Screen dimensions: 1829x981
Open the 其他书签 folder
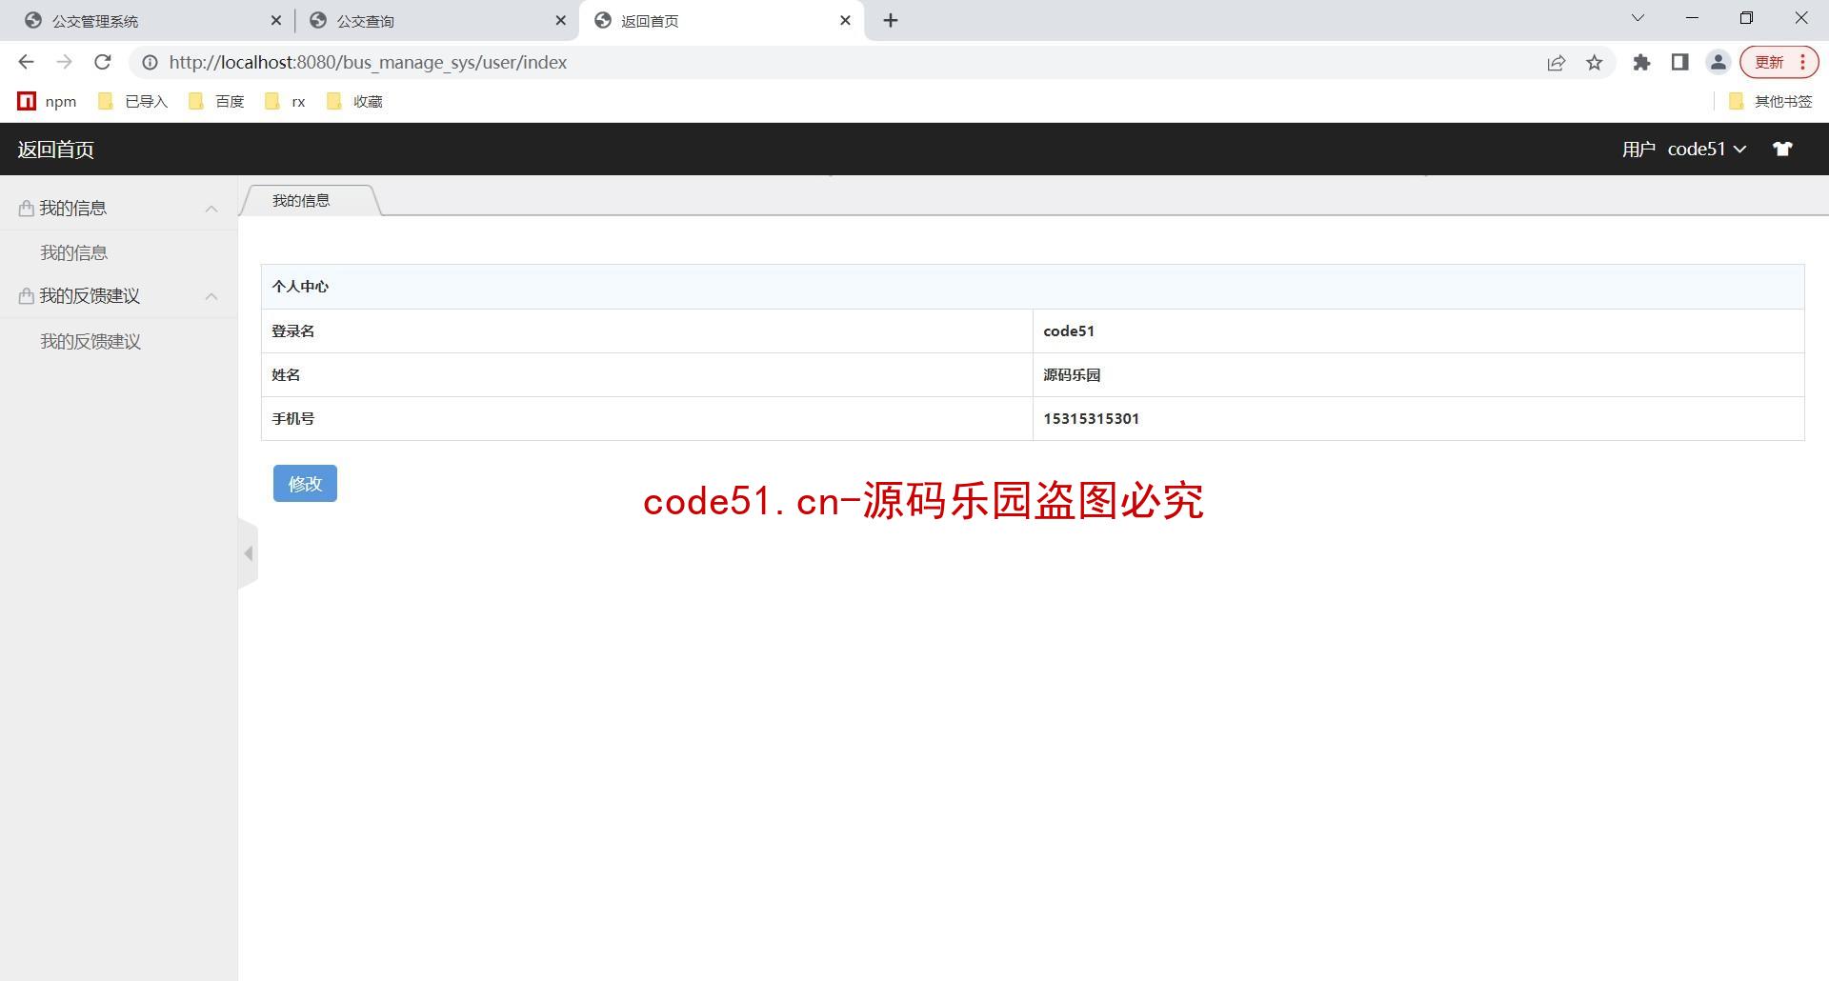pos(1771,101)
